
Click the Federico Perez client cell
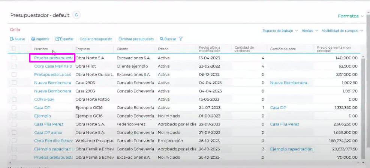[x=131, y=124]
